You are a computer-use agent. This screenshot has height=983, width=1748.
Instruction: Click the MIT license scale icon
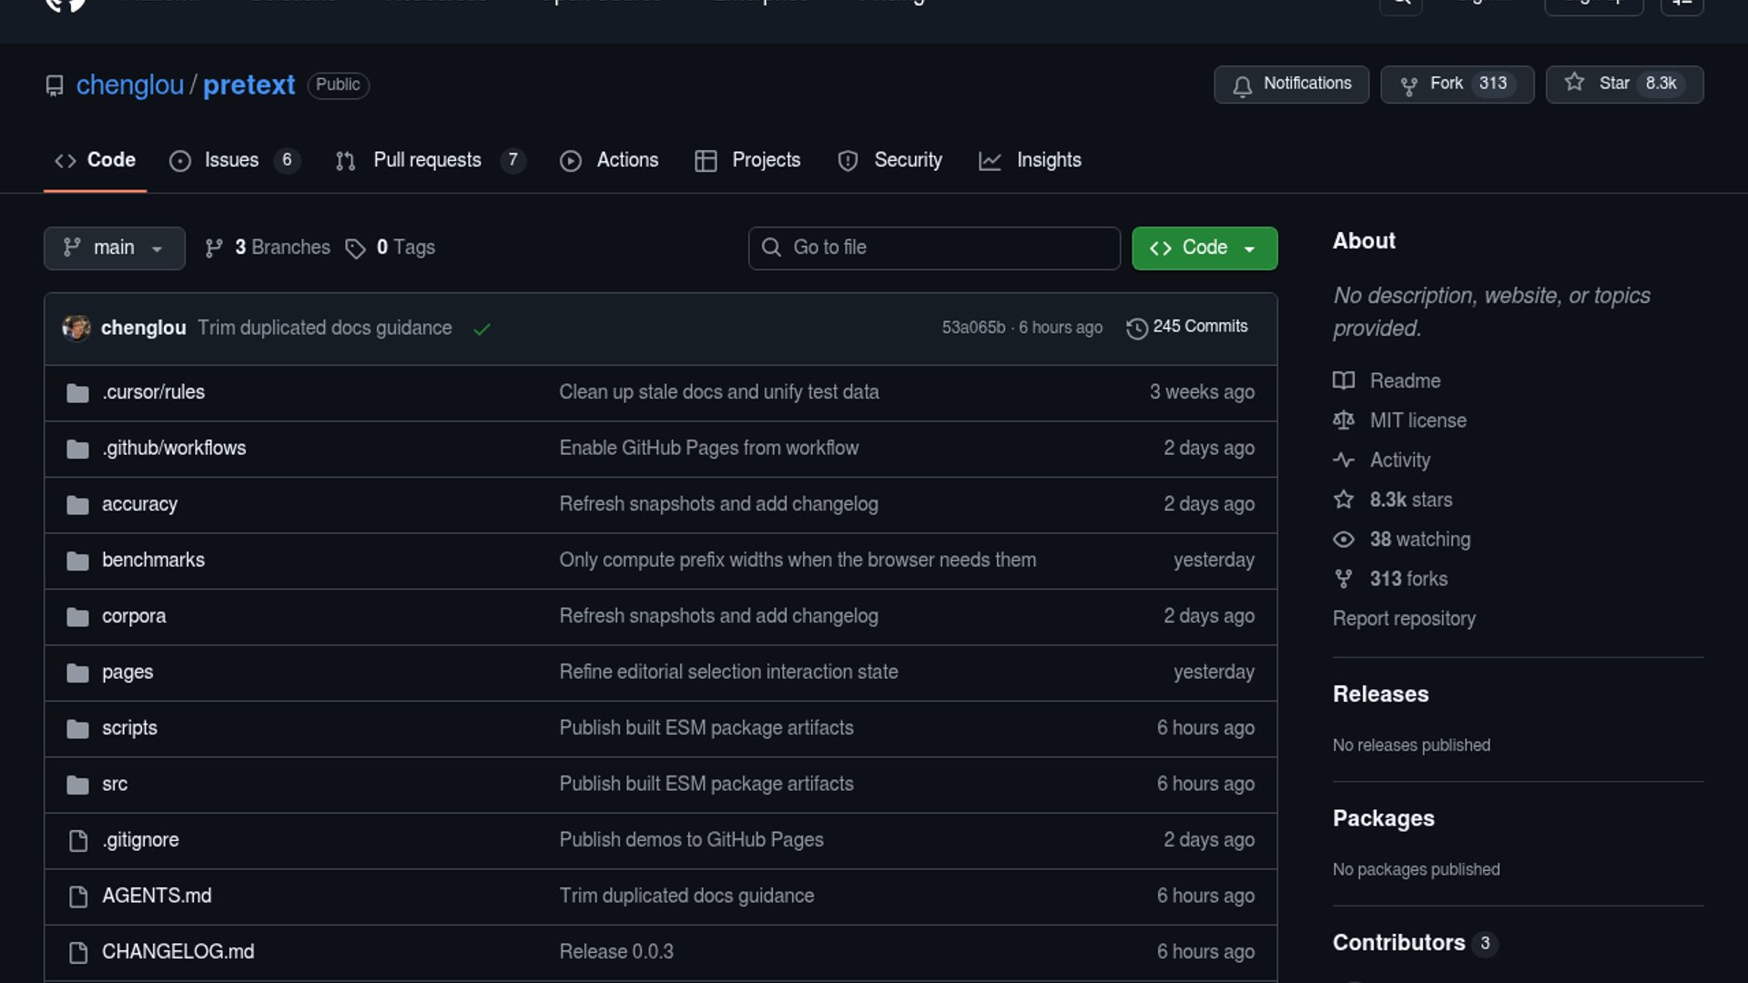[x=1343, y=421]
